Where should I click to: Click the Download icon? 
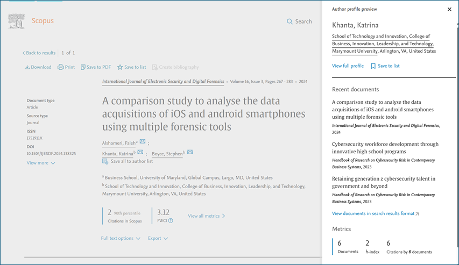pos(27,67)
